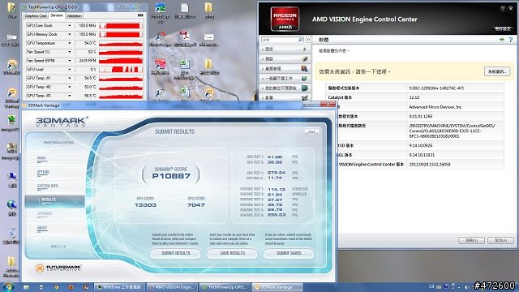
Task: Click the GPU-Z screenshot camera icon
Action: tap(140, 15)
